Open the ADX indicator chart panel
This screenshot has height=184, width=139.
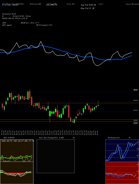pos(17,151)
